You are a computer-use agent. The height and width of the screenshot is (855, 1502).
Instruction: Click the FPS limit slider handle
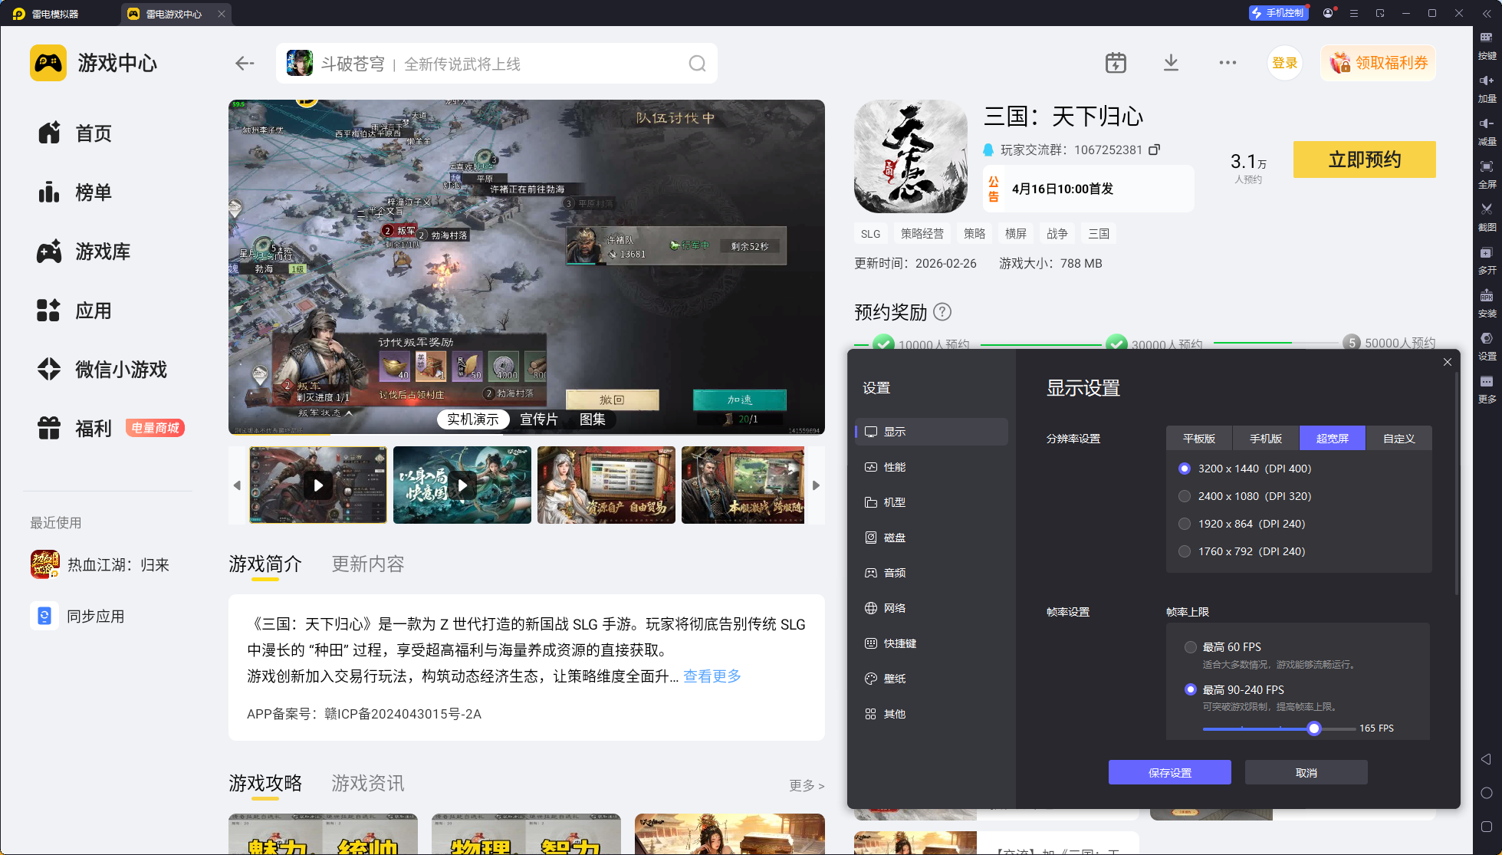click(1314, 728)
